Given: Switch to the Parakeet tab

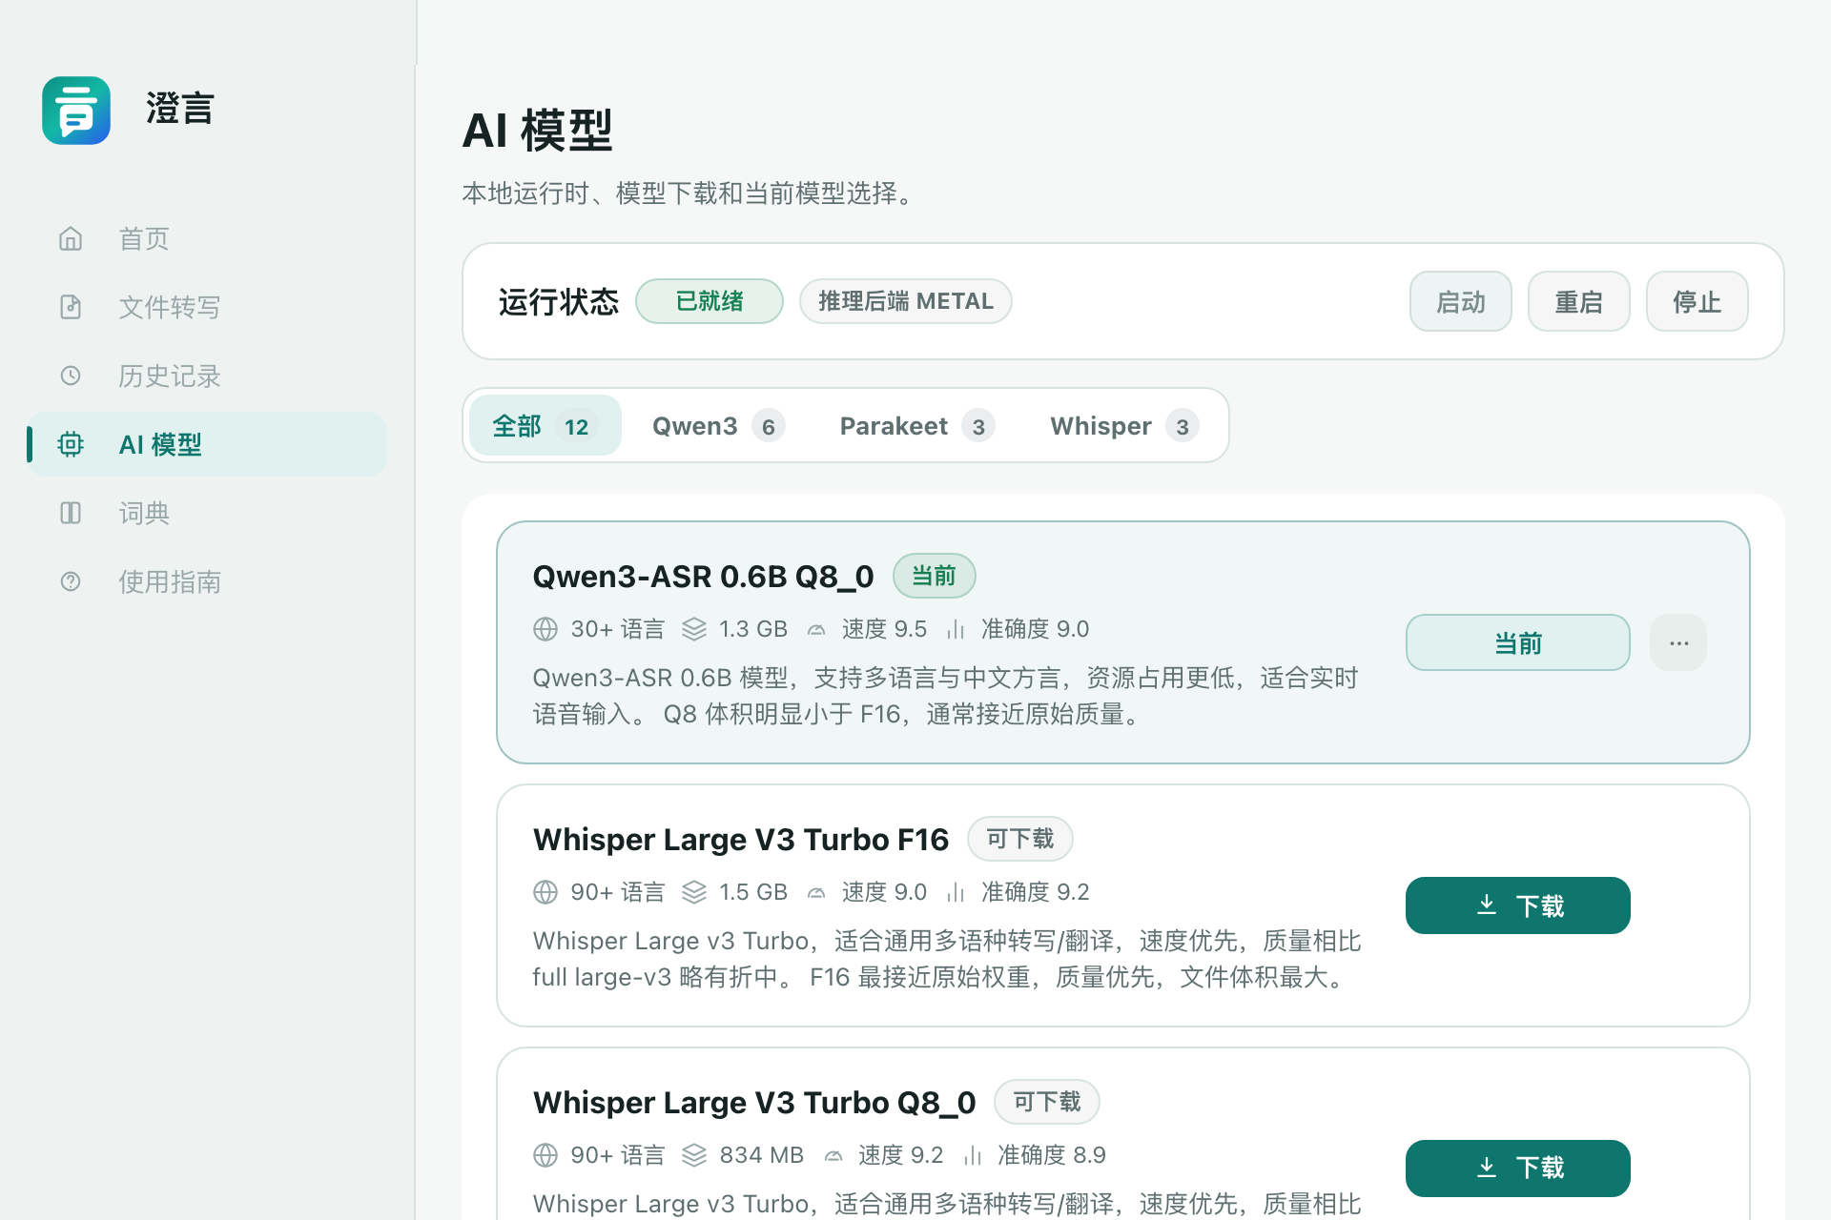Looking at the screenshot, I should 917,425.
